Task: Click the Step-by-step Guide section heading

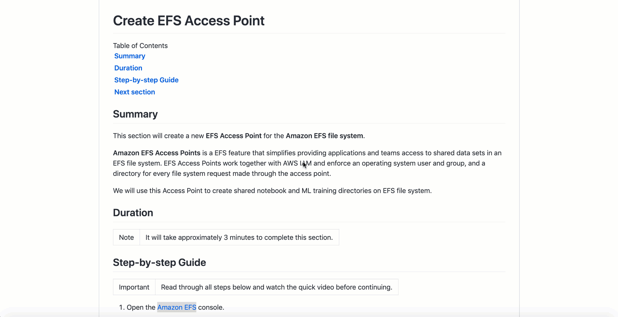Action: (x=159, y=263)
